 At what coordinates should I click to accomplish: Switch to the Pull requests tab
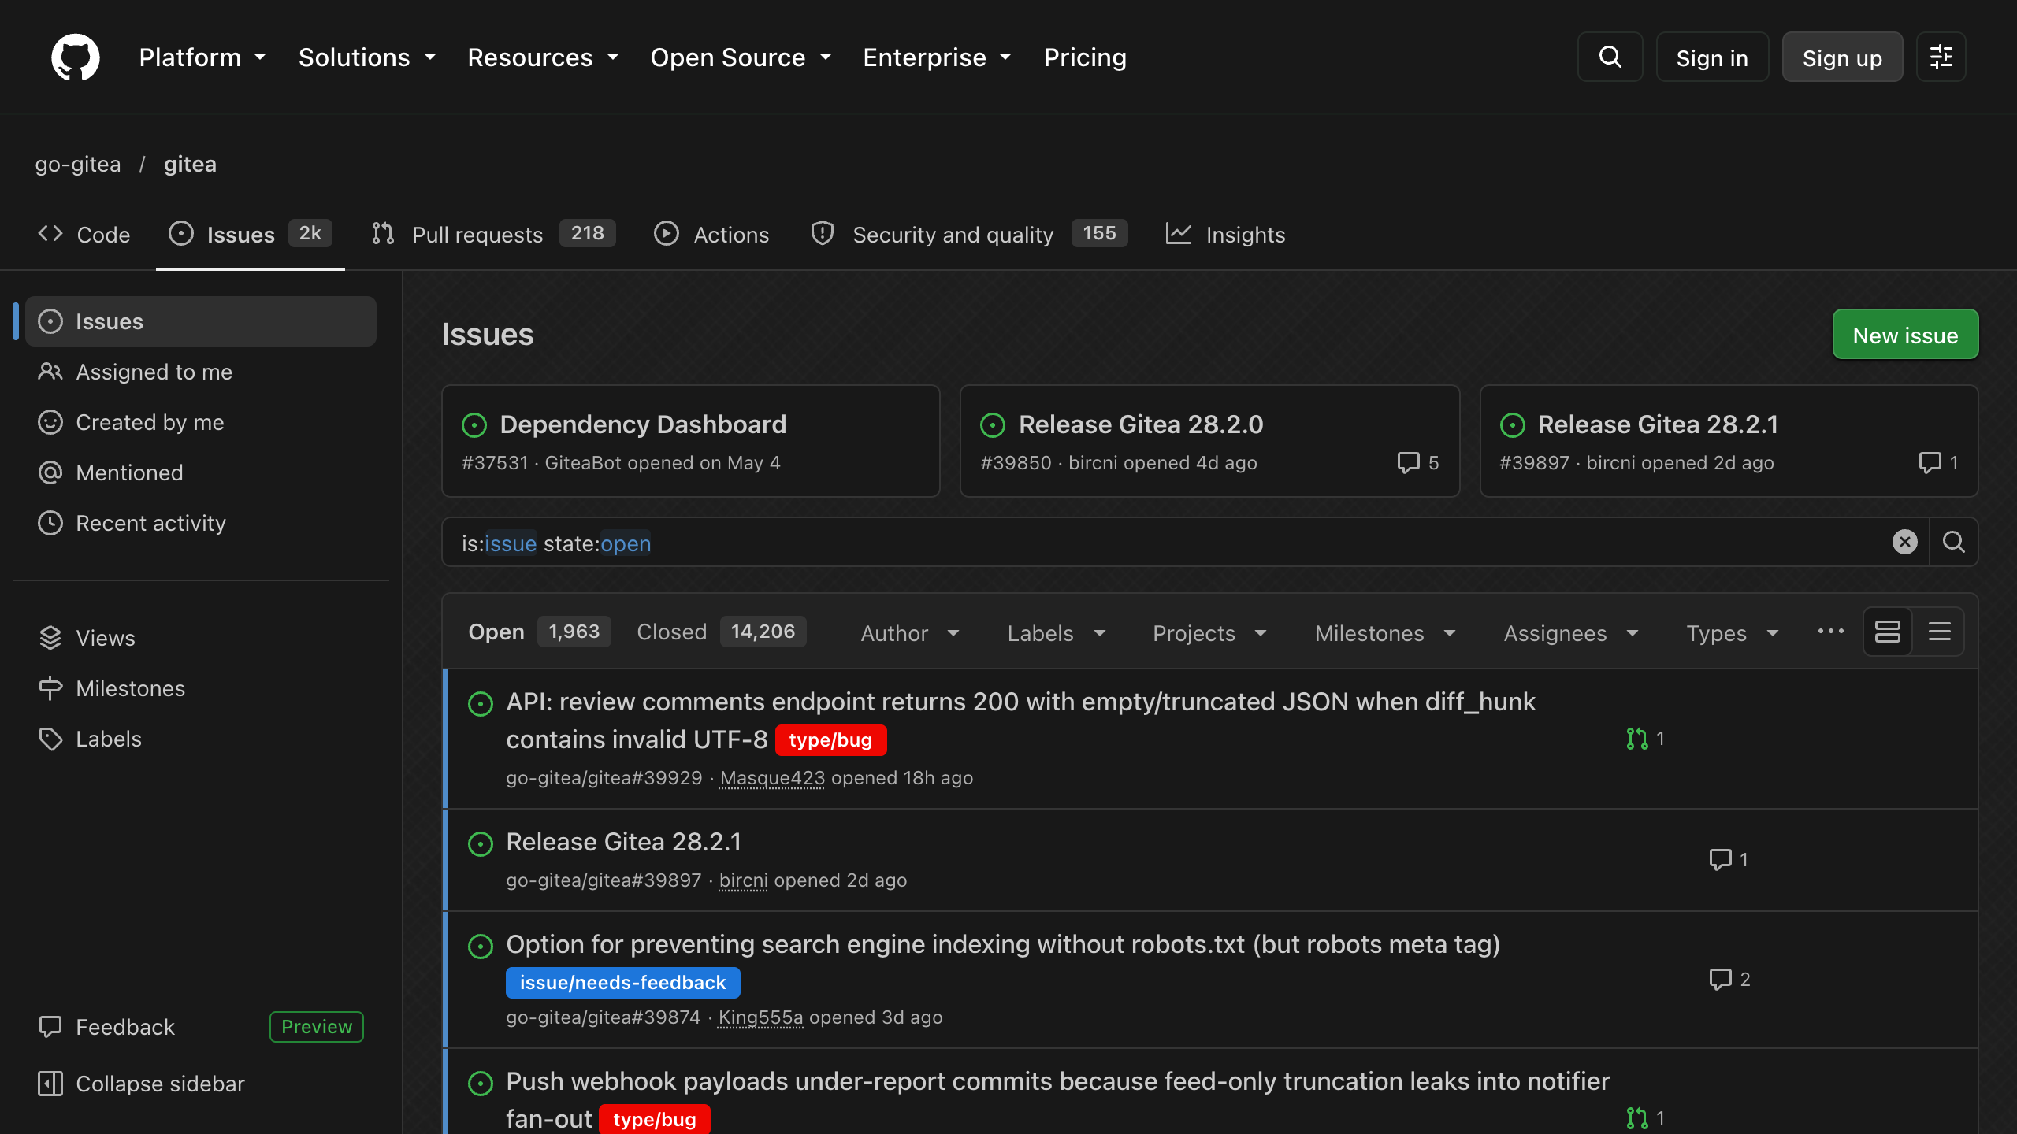coord(494,234)
